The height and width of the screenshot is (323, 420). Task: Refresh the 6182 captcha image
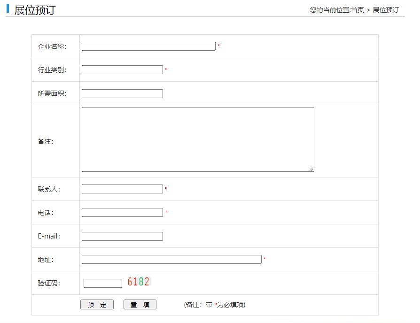point(139,282)
